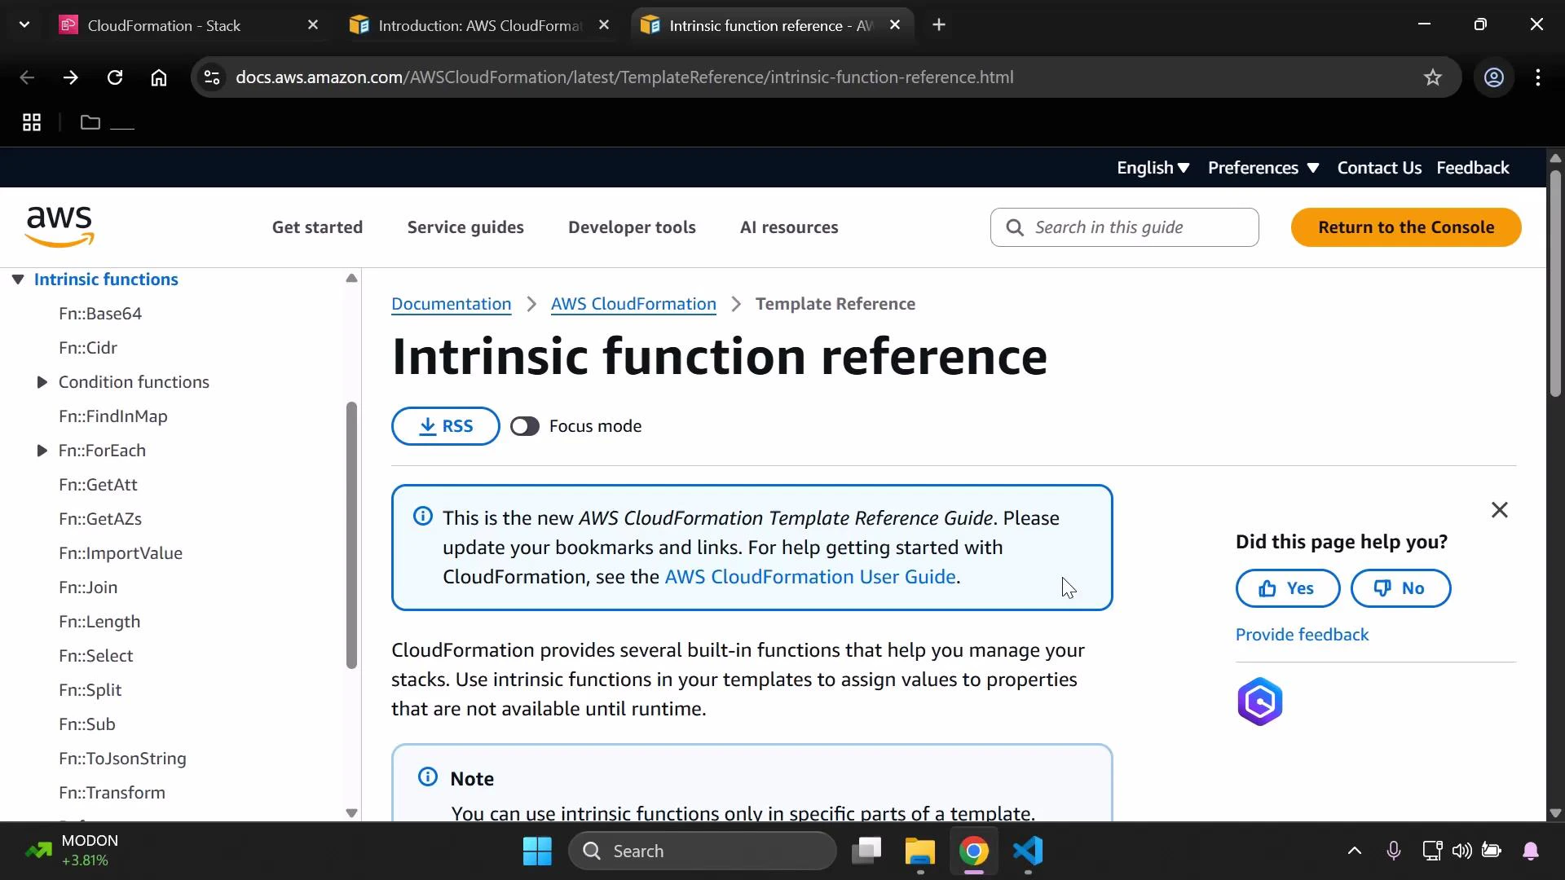This screenshot has width=1565, height=880.
Task: Open the browser profile avatar
Action: [x=1494, y=77]
